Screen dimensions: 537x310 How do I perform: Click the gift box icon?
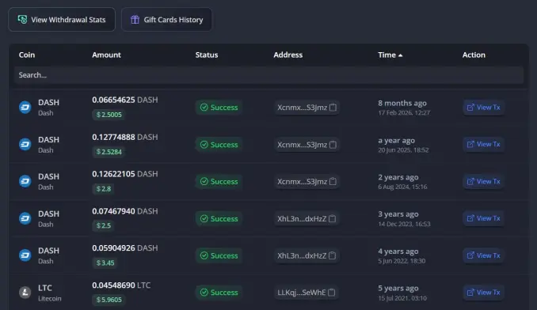pyautogui.click(x=135, y=20)
